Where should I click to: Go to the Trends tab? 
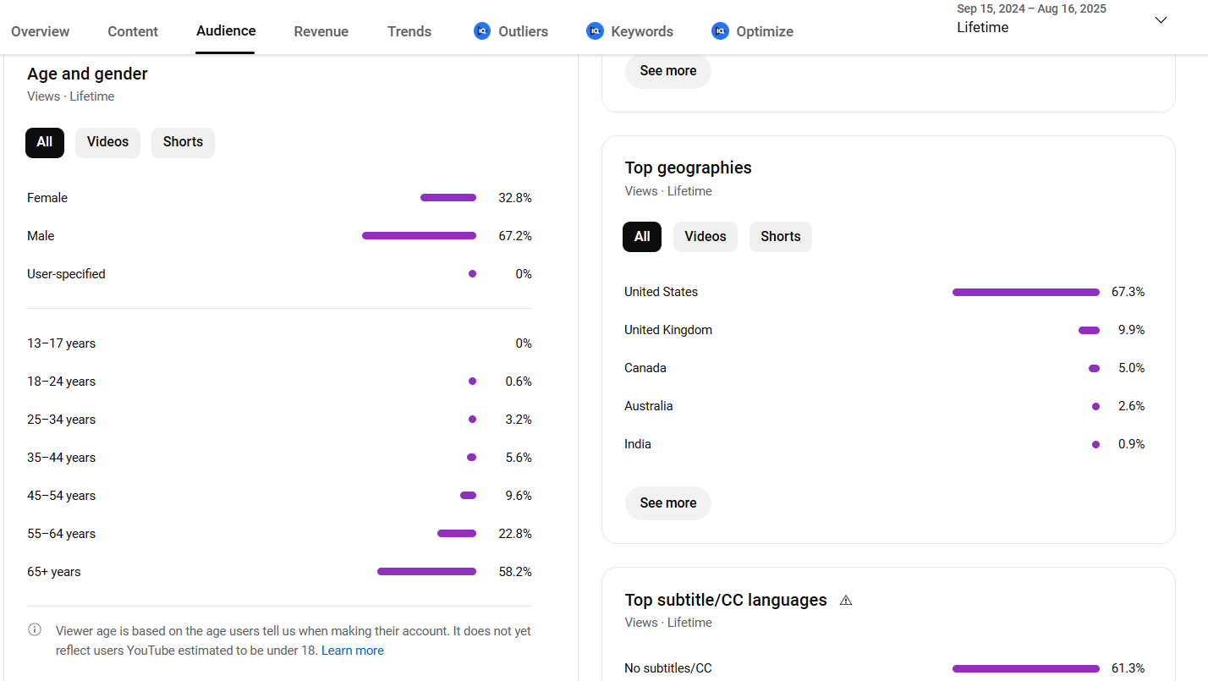click(x=409, y=31)
